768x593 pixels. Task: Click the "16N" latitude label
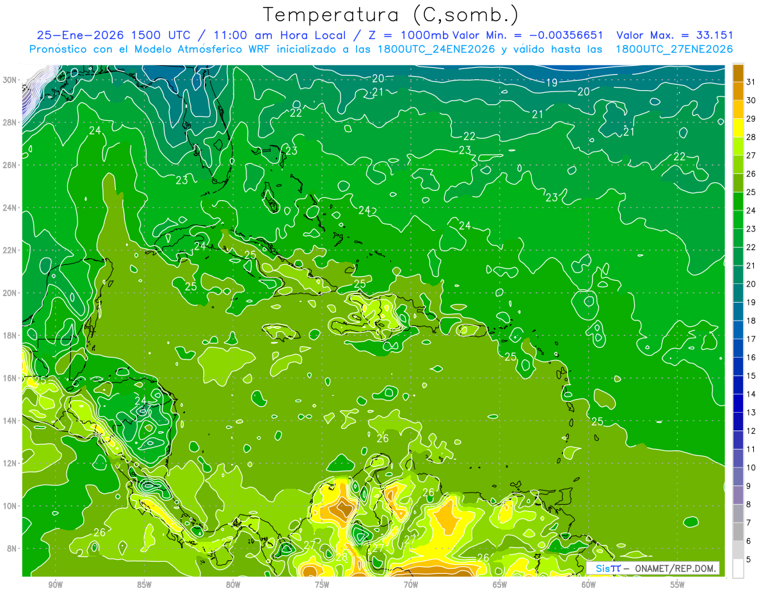(10, 378)
